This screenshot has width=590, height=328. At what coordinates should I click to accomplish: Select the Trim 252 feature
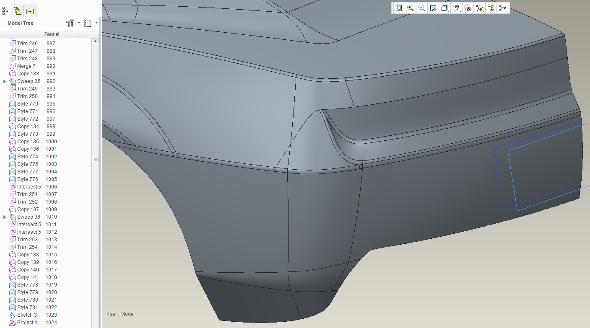27,202
